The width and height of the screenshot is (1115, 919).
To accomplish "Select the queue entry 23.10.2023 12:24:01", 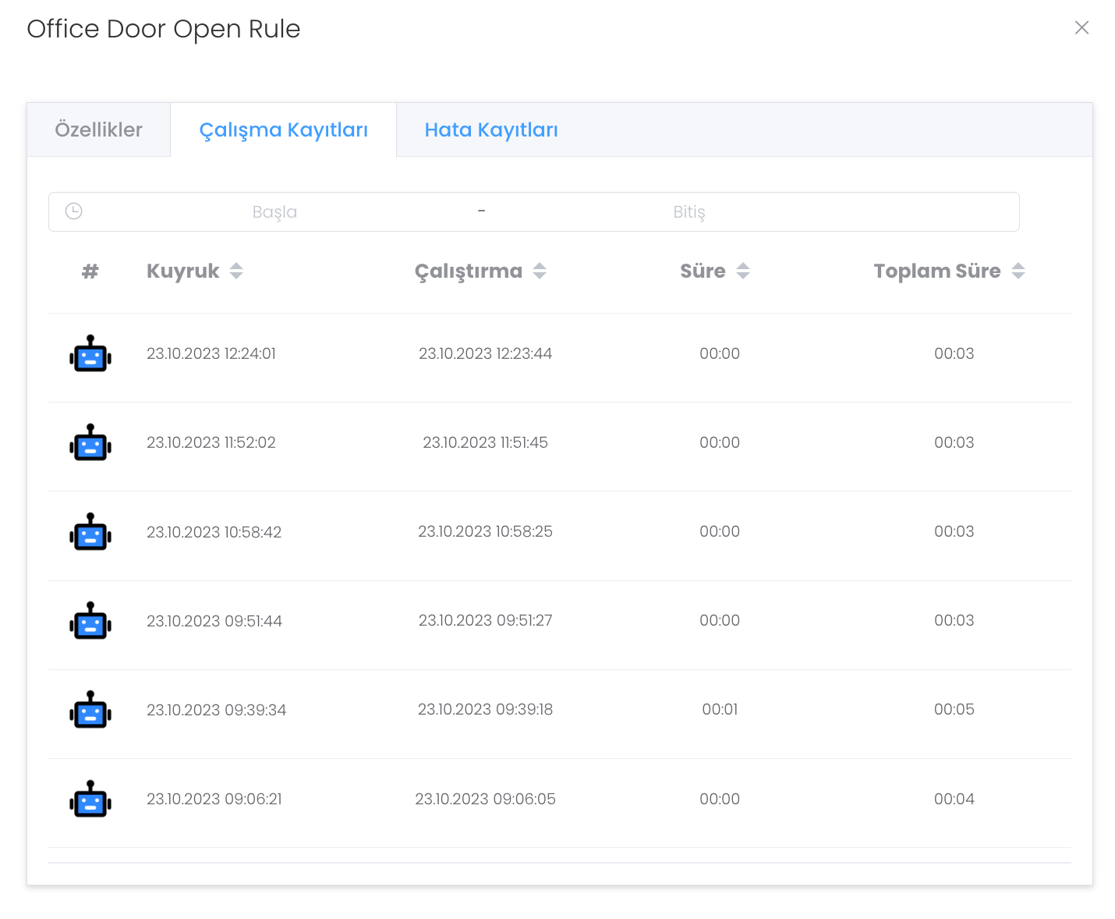I will pos(211,354).
